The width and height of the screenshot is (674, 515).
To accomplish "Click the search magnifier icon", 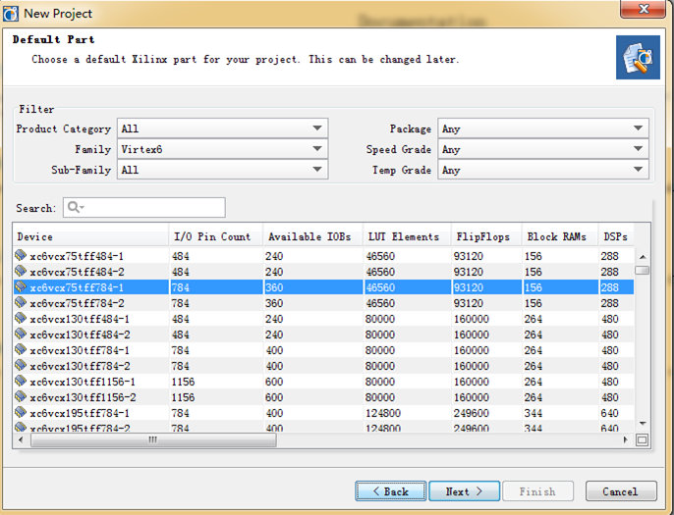I will pyautogui.click(x=74, y=207).
